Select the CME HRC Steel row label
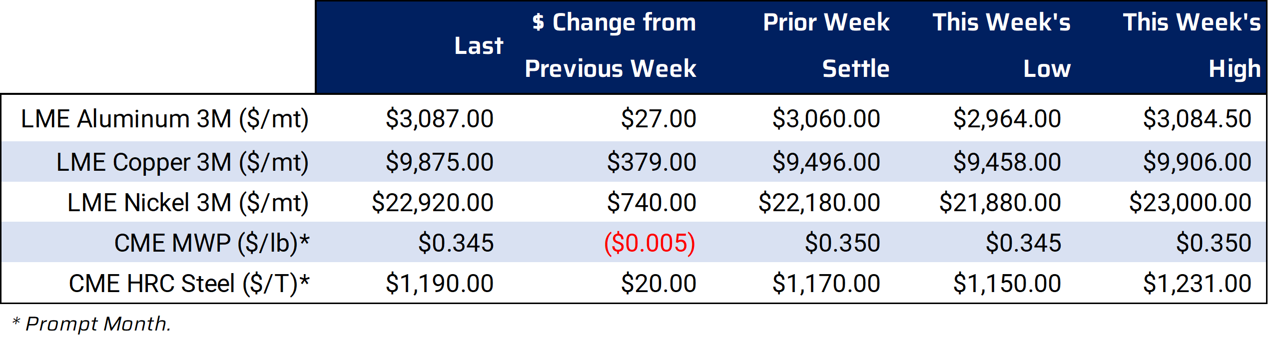The width and height of the screenshot is (1268, 345). point(189,284)
